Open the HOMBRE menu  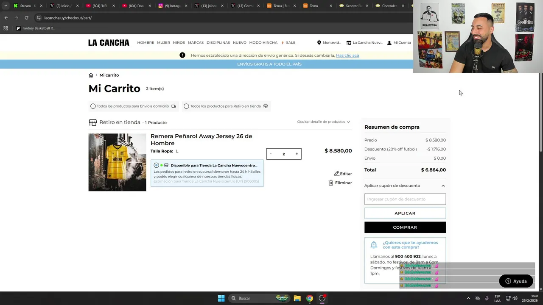[146, 42]
